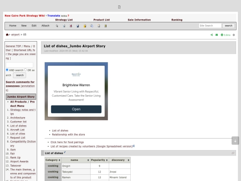Click the green speed indicator showing 9.8ms
This screenshot has height=181, width=241.
[226, 35]
